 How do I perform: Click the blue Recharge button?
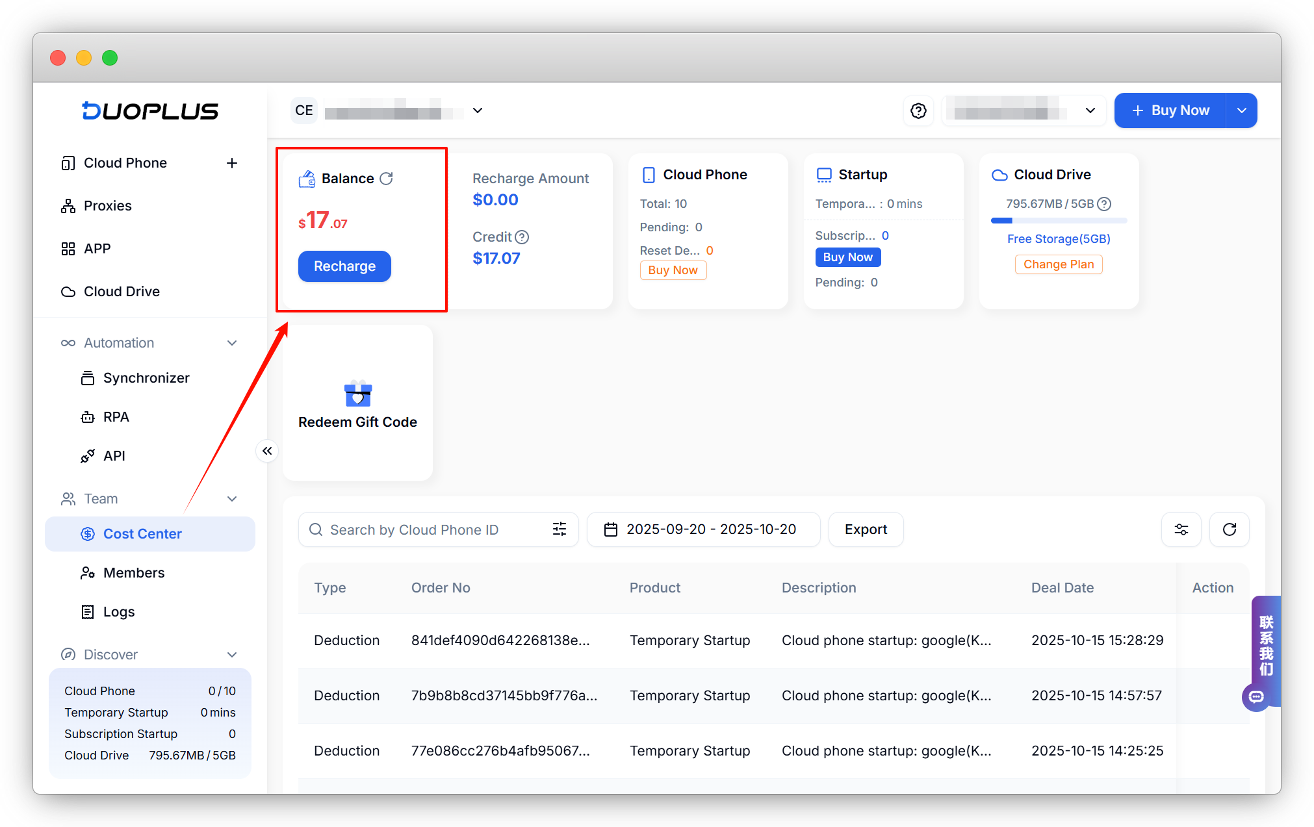pos(344,266)
